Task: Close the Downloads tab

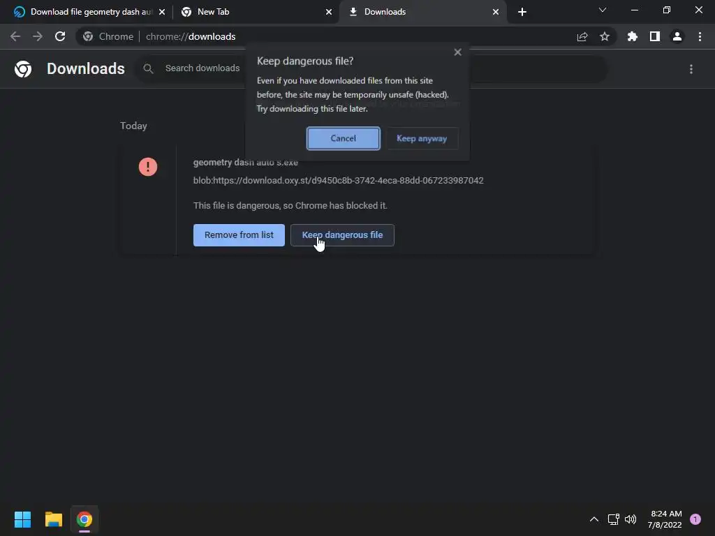Action: [x=496, y=12]
